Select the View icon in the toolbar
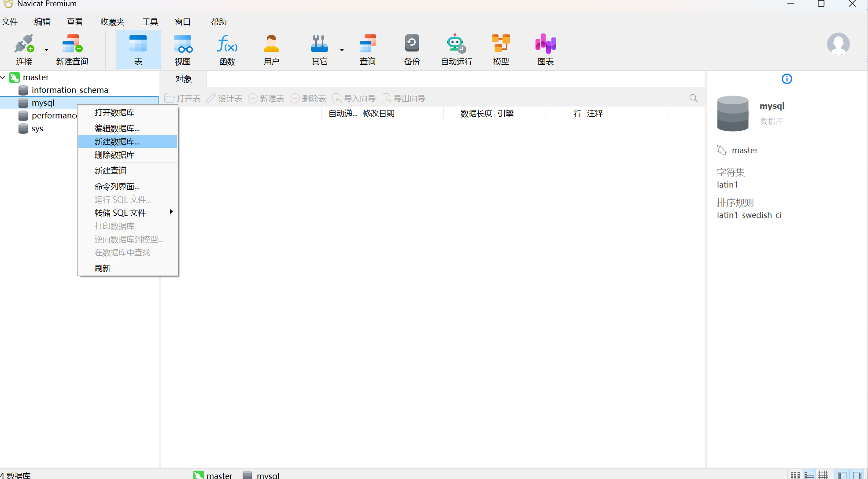Image resolution: width=868 pixels, height=479 pixels. [182, 49]
